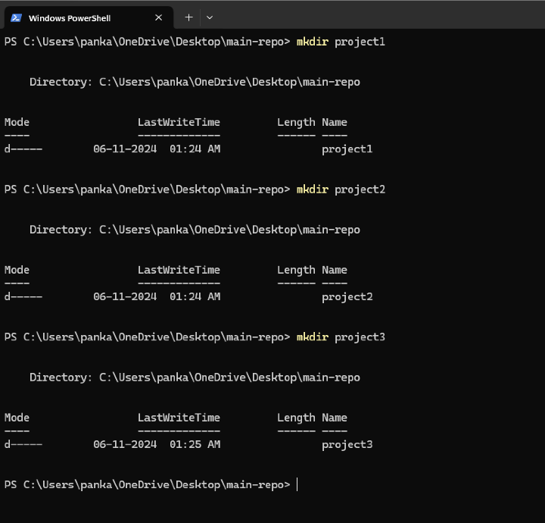Expand the new tab profile dropdown chevron
The width and height of the screenshot is (545, 523).
(x=210, y=17)
